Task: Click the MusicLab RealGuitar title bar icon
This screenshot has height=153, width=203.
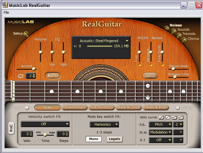Action: tap(5, 5)
